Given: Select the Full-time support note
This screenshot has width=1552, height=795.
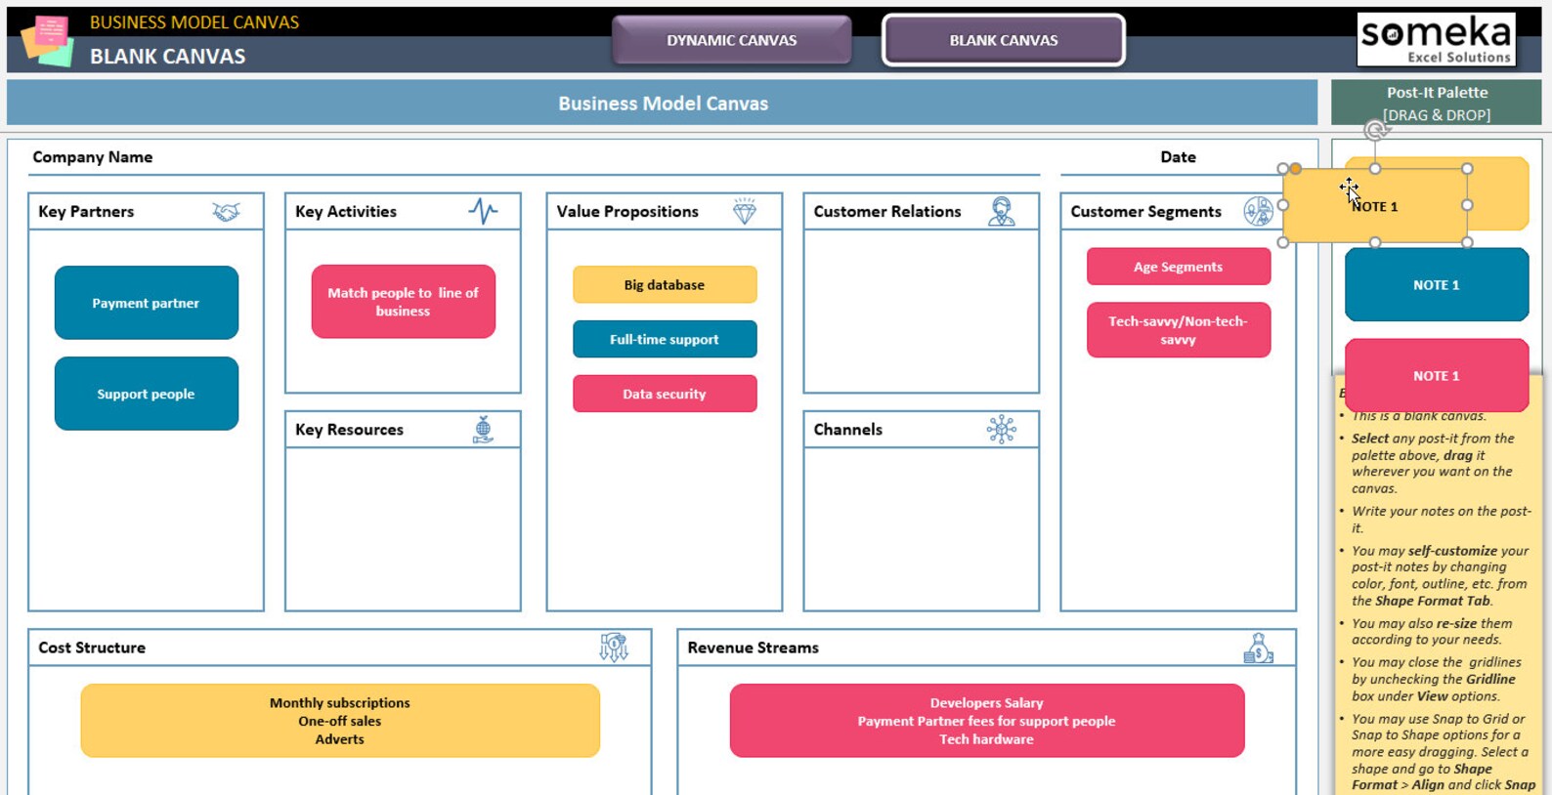Looking at the screenshot, I should pyautogui.click(x=665, y=339).
